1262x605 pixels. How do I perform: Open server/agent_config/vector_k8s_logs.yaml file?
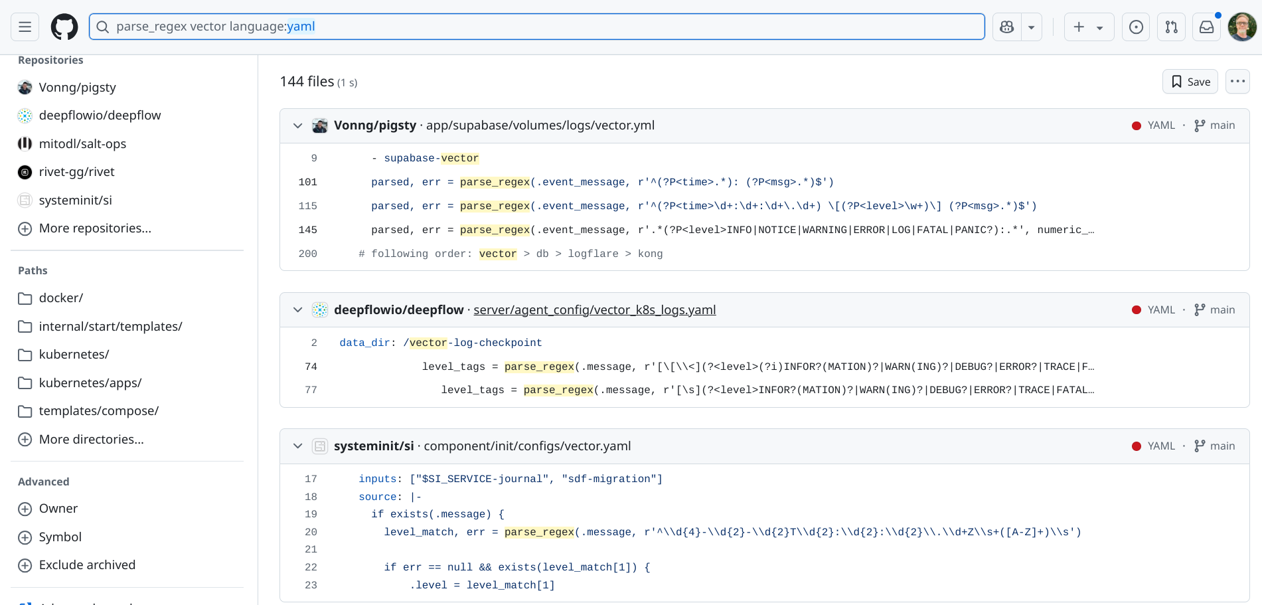point(595,310)
